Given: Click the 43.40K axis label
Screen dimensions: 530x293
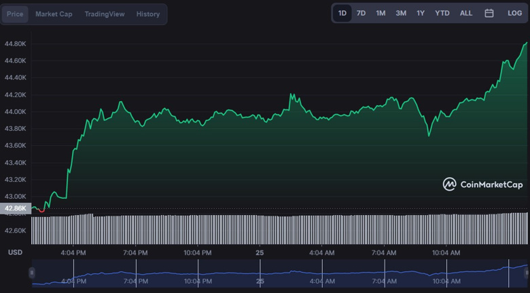Looking at the screenshot, I should [15, 163].
